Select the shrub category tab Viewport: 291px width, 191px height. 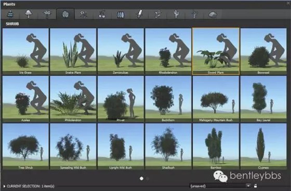[65, 14]
